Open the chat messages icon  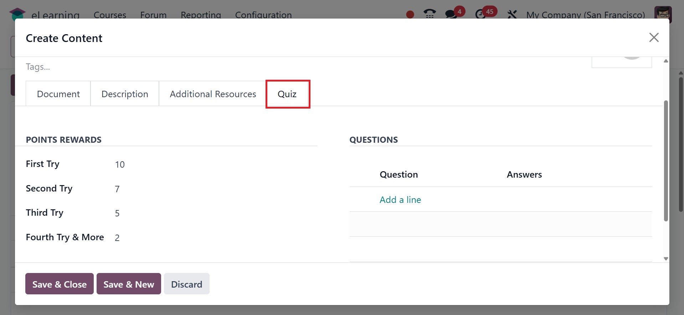451,14
